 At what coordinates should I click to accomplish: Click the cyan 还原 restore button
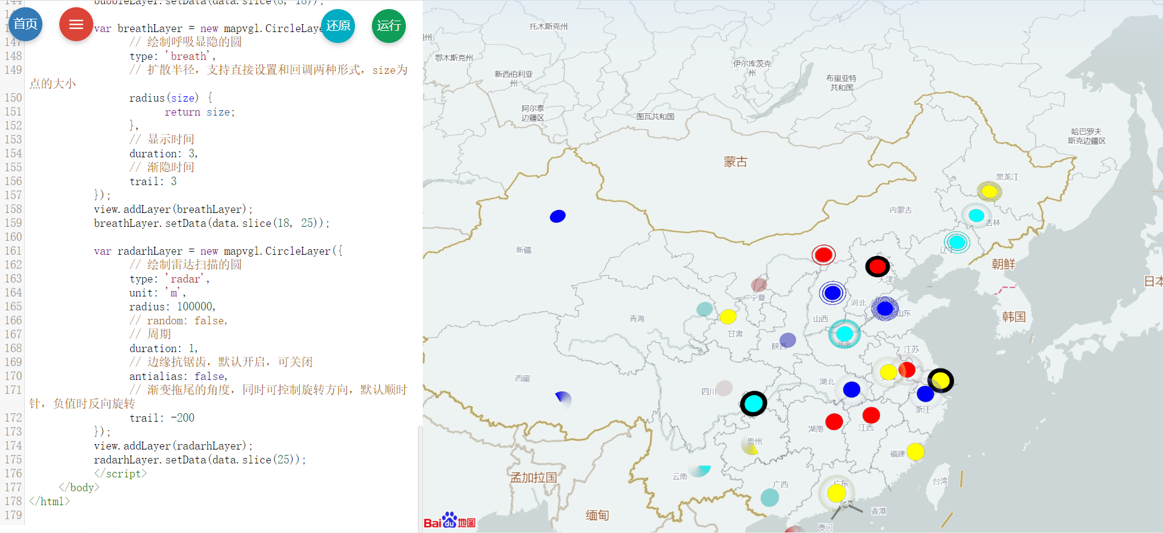point(337,26)
